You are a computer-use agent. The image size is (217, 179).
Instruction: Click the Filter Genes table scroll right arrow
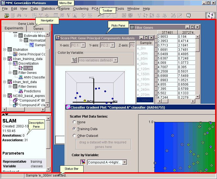pos(193,101)
